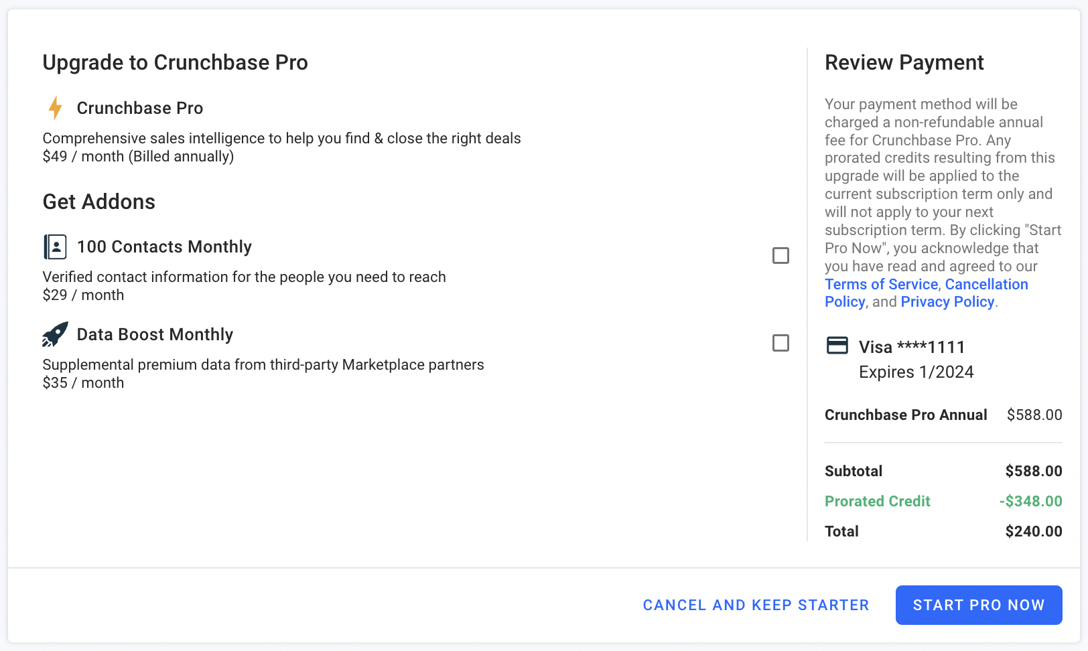Click the Prorated Credit amount
This screenshot has width=1088, height=651.
tap(1030, 501)
